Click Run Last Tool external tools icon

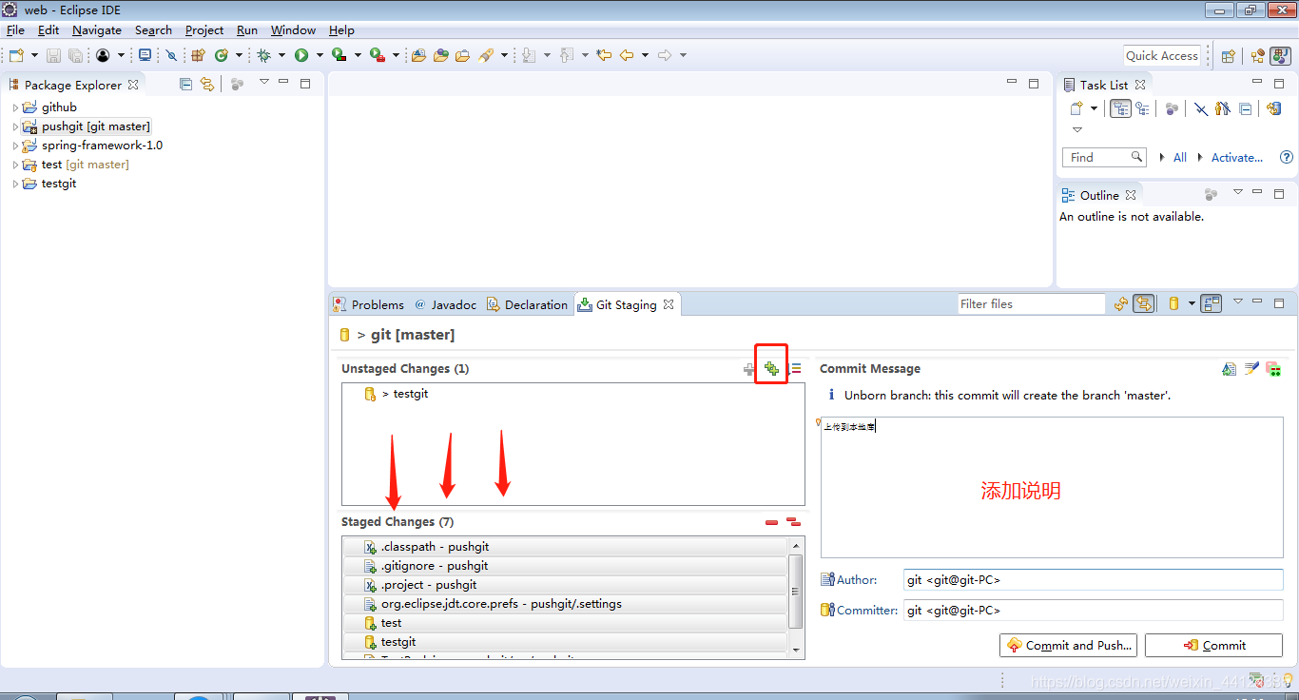(378, 55)
